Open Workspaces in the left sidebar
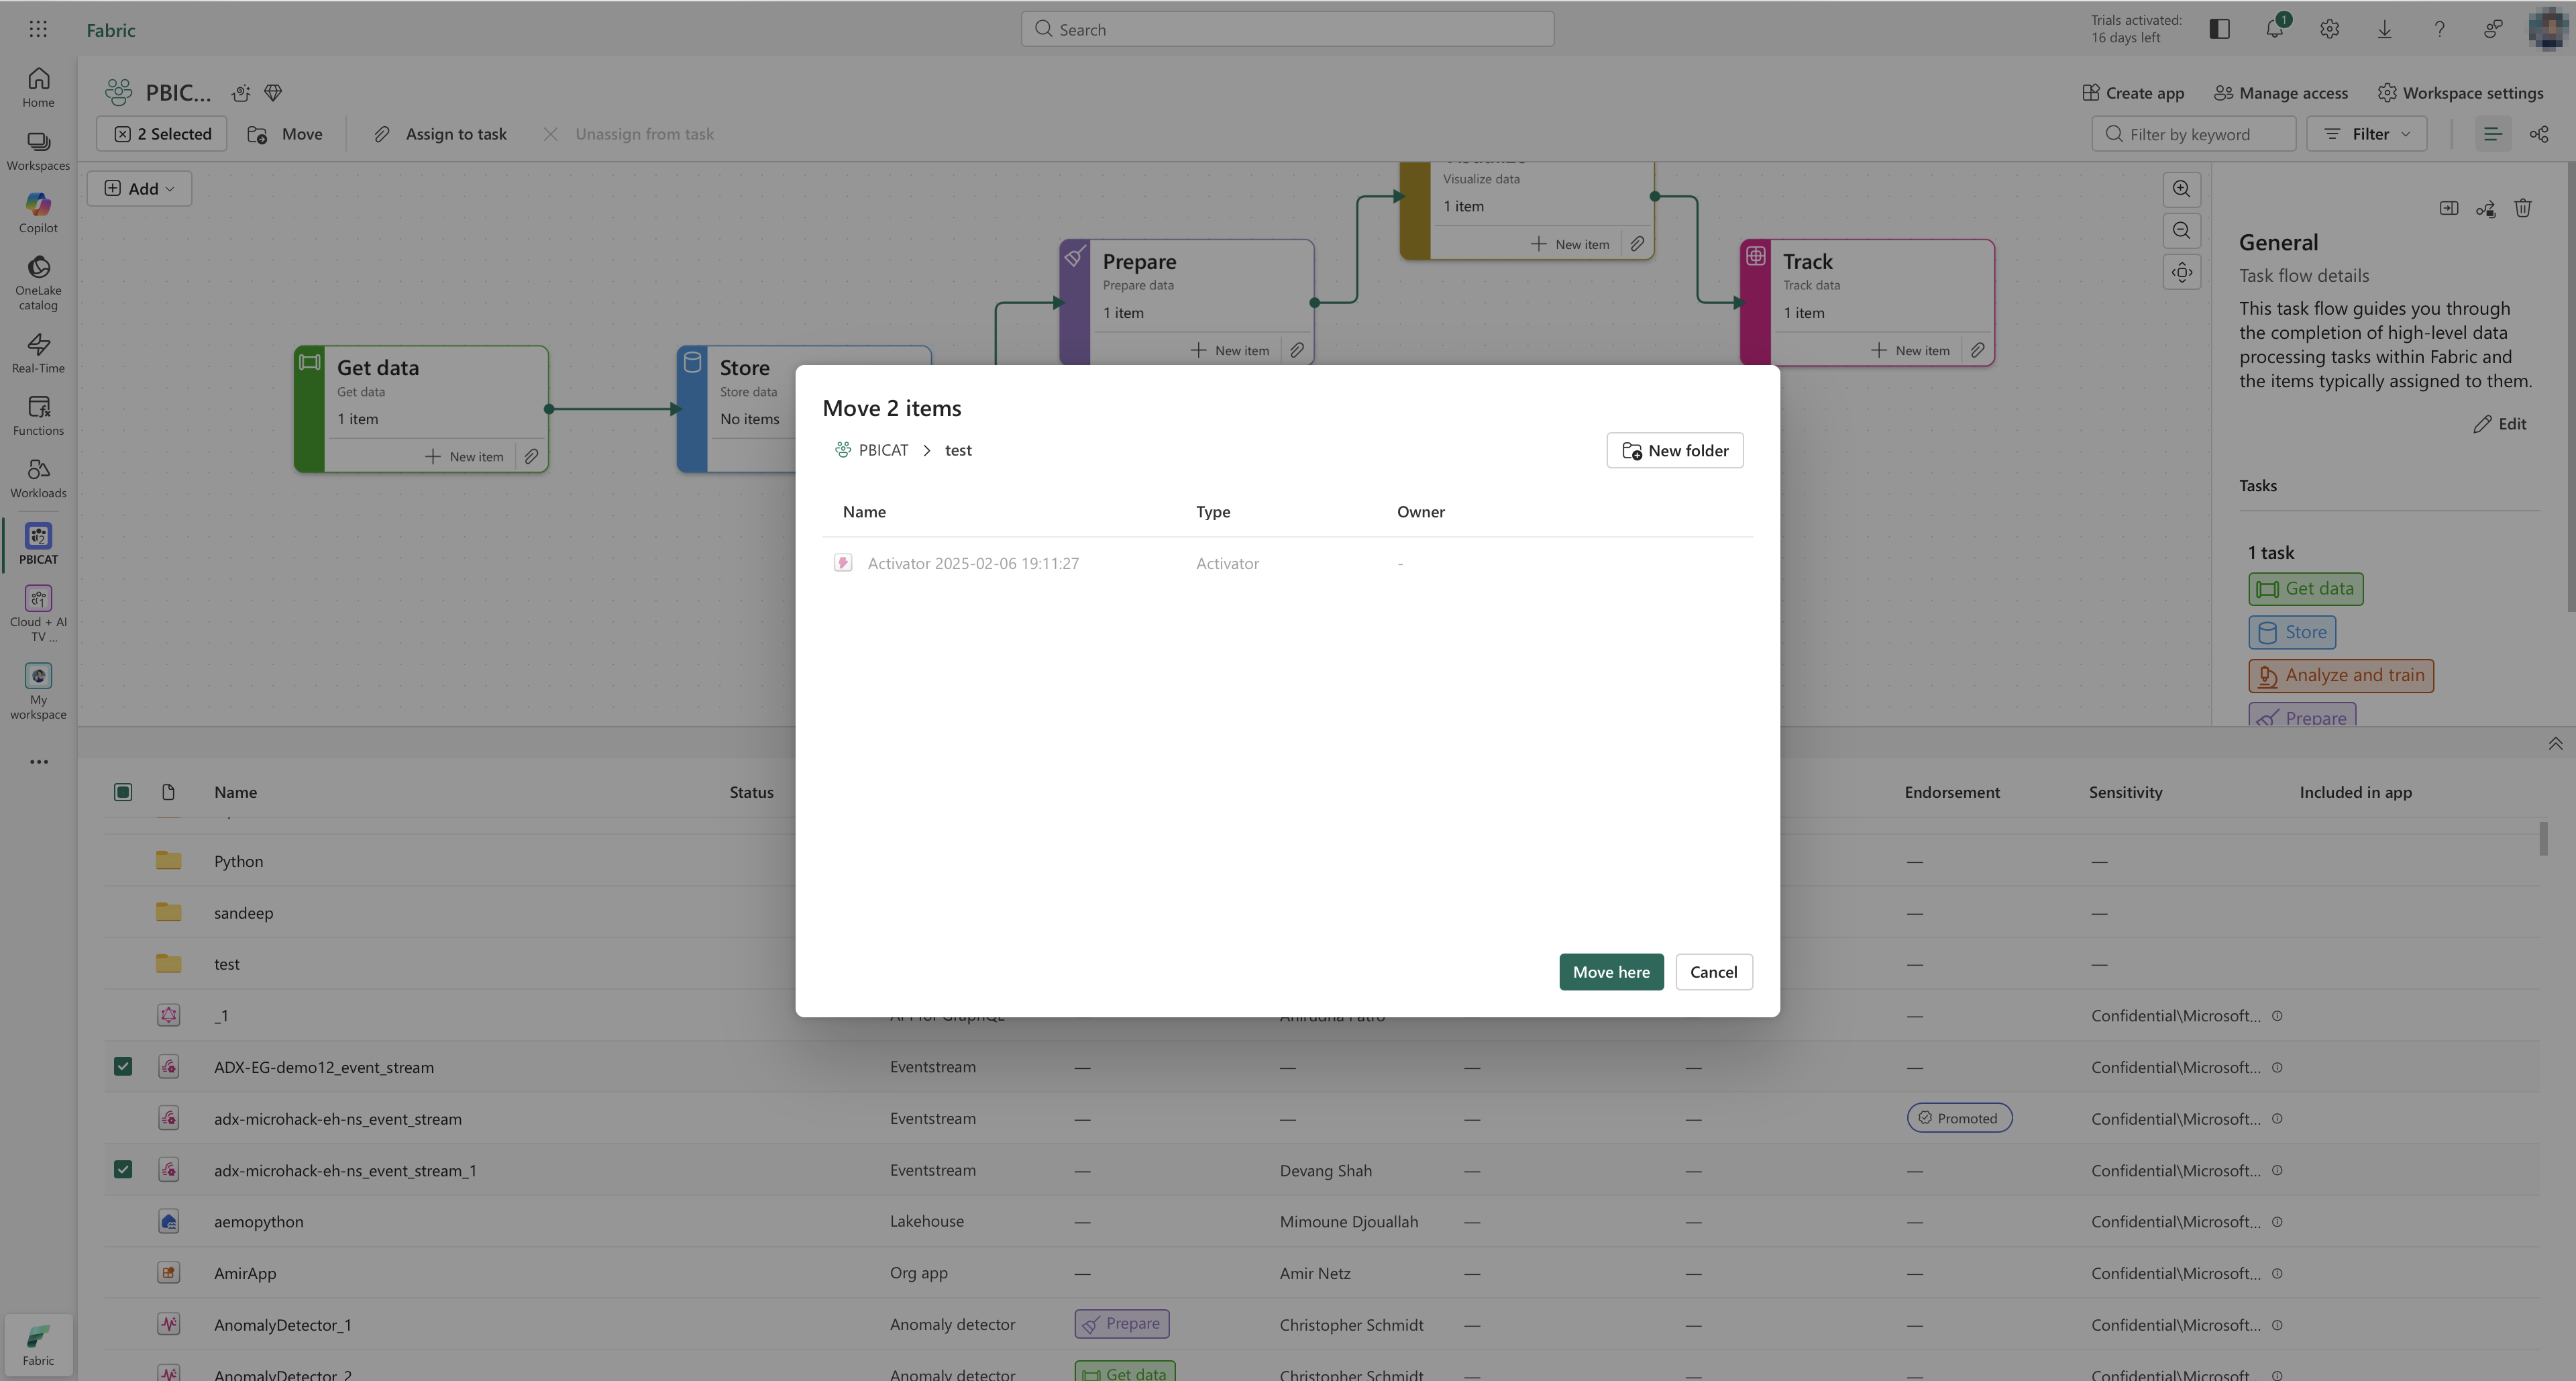Screen dimensions: 2576x1381 [x=38, y=151]
